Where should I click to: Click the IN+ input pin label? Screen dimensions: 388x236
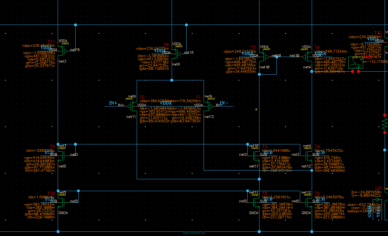[x=113, y=103]
